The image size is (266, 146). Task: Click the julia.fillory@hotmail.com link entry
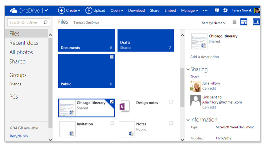coord(222,102)
